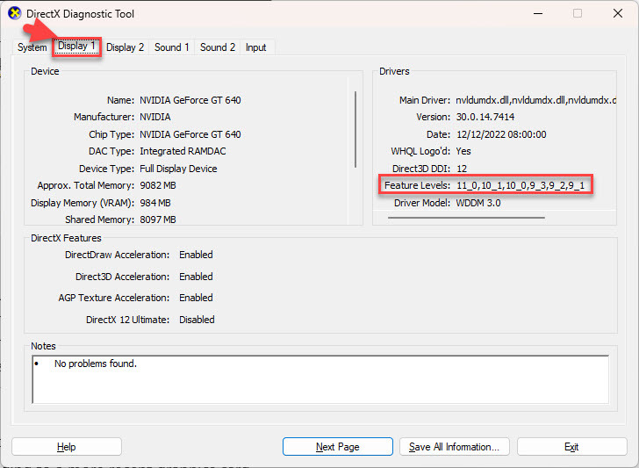
Task: Click the DirectX 12 Ultimate Disabled status
Action: pos(197,320)
